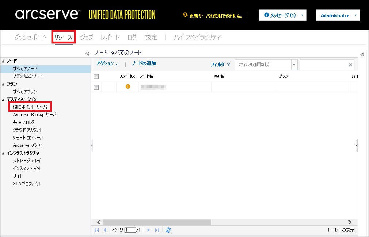This screenshot has height=237, width=369.
Task: Click the 更新サーバを使用できません warning link
Action: tap(216, 16)
